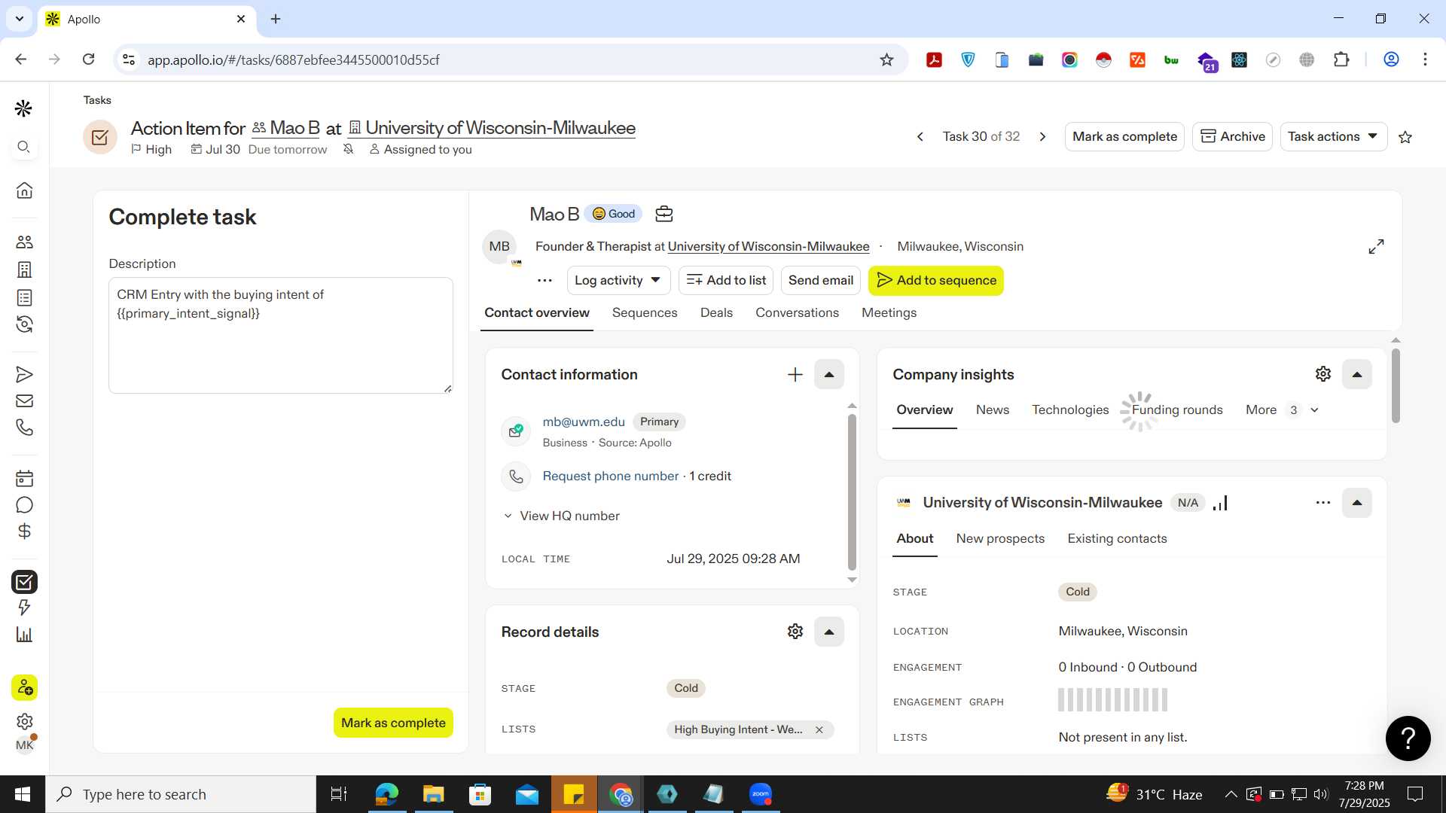Switch to the Conversations tab
The height and width of the screenshot is (813, 1446).
797,312
